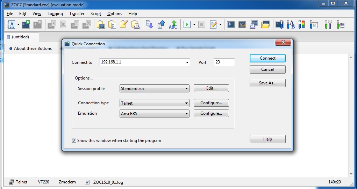The height and width of the screenshot is (189, 357).
Task: Expand the run script dropdown arrow
Action: [x=194, y=24]
